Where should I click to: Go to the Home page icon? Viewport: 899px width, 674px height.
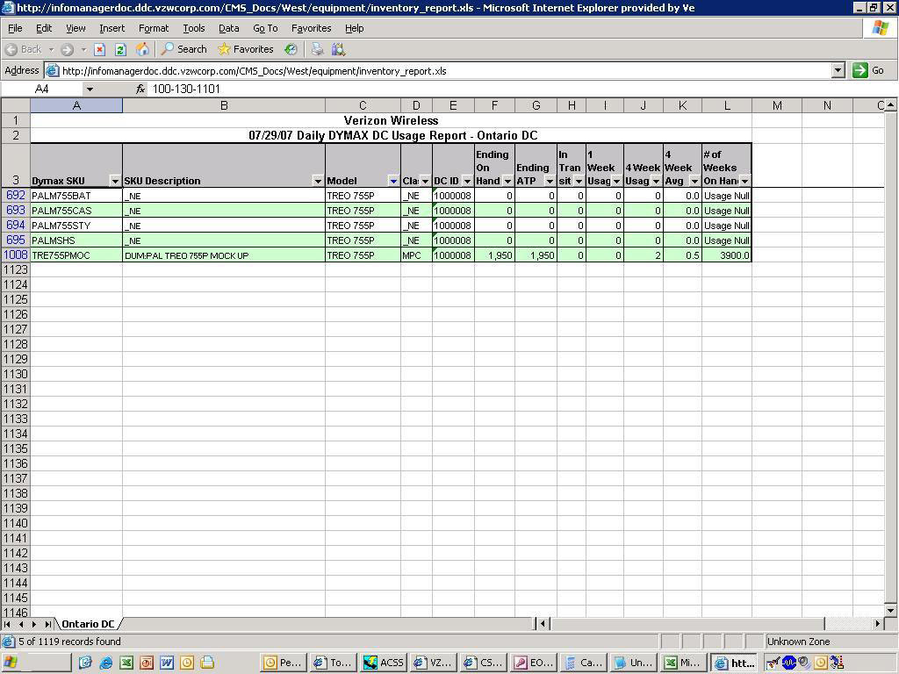click(x=142, y=49)
